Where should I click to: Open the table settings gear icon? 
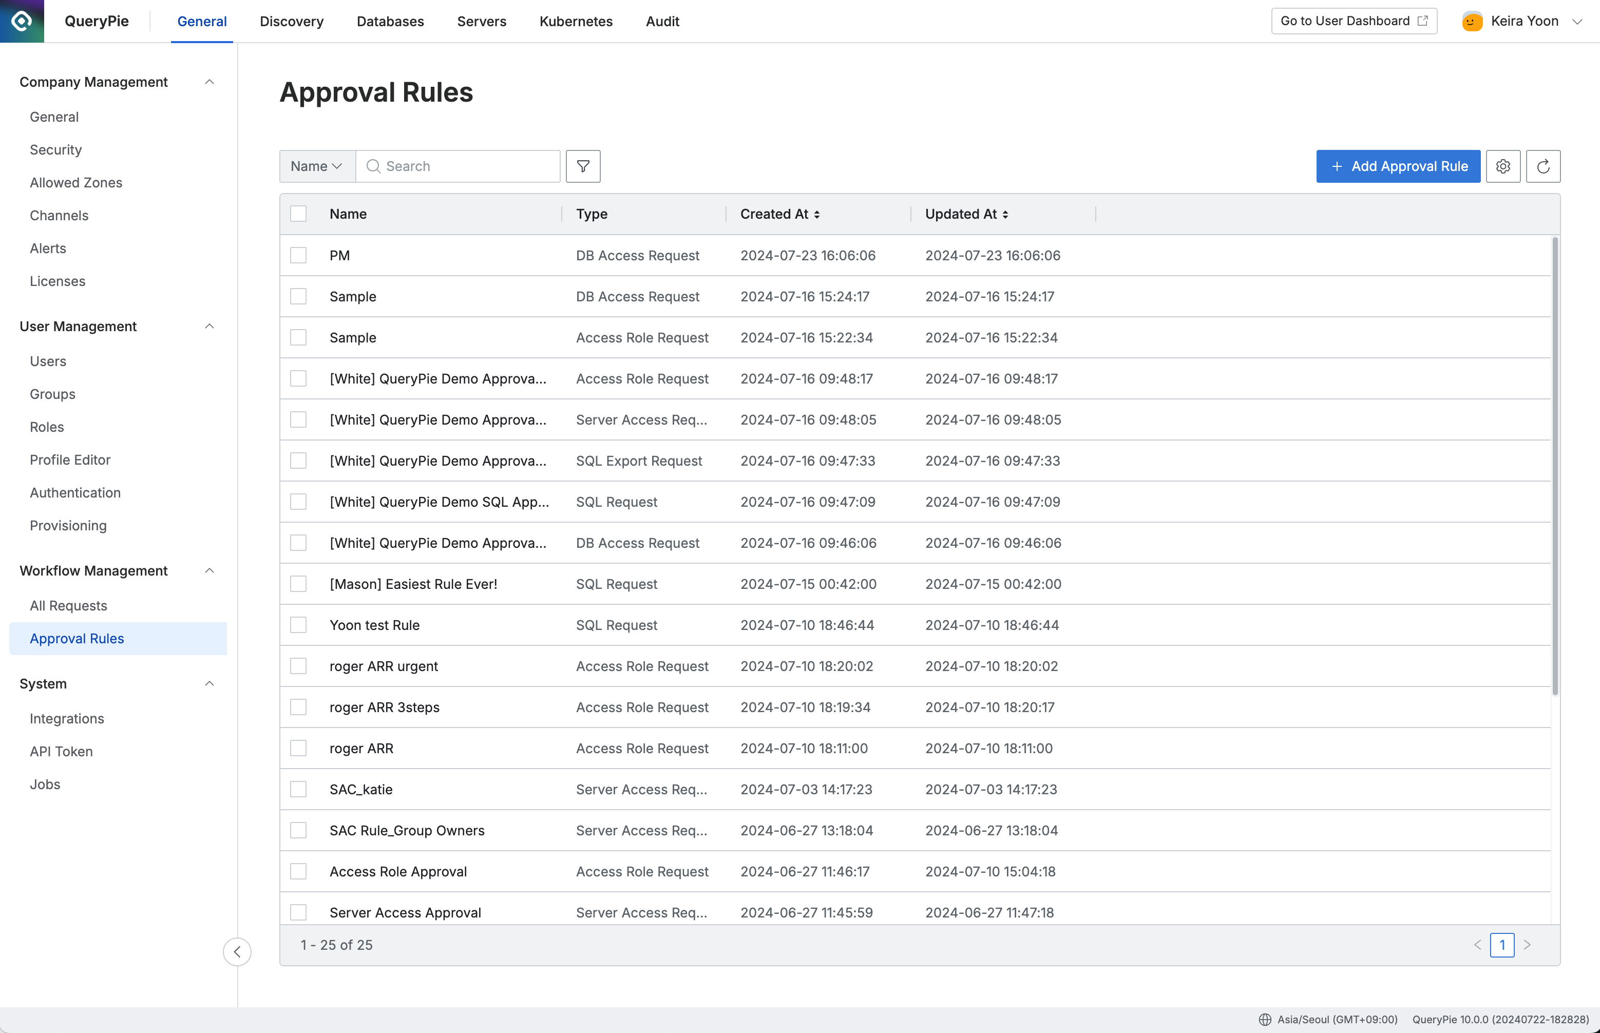(x=1503, y=166)
